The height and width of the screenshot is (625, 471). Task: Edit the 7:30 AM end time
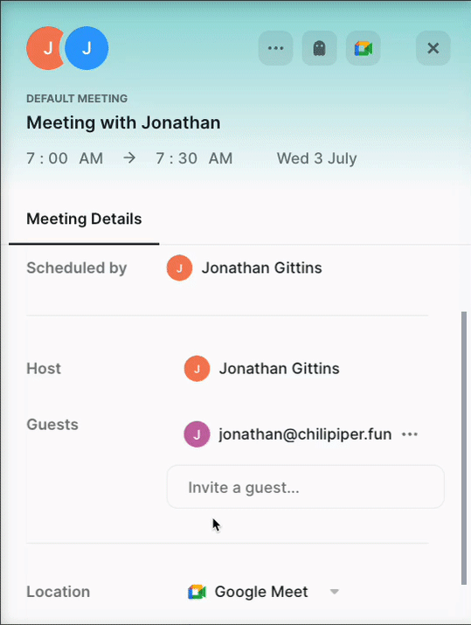click(194, 158)
